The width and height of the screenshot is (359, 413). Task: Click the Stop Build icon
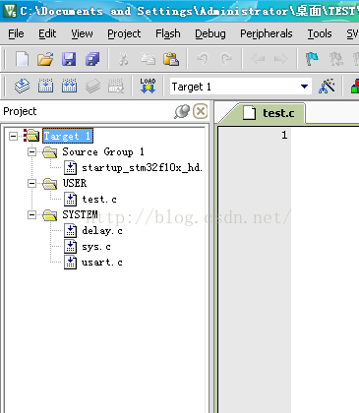click(116, 87)
